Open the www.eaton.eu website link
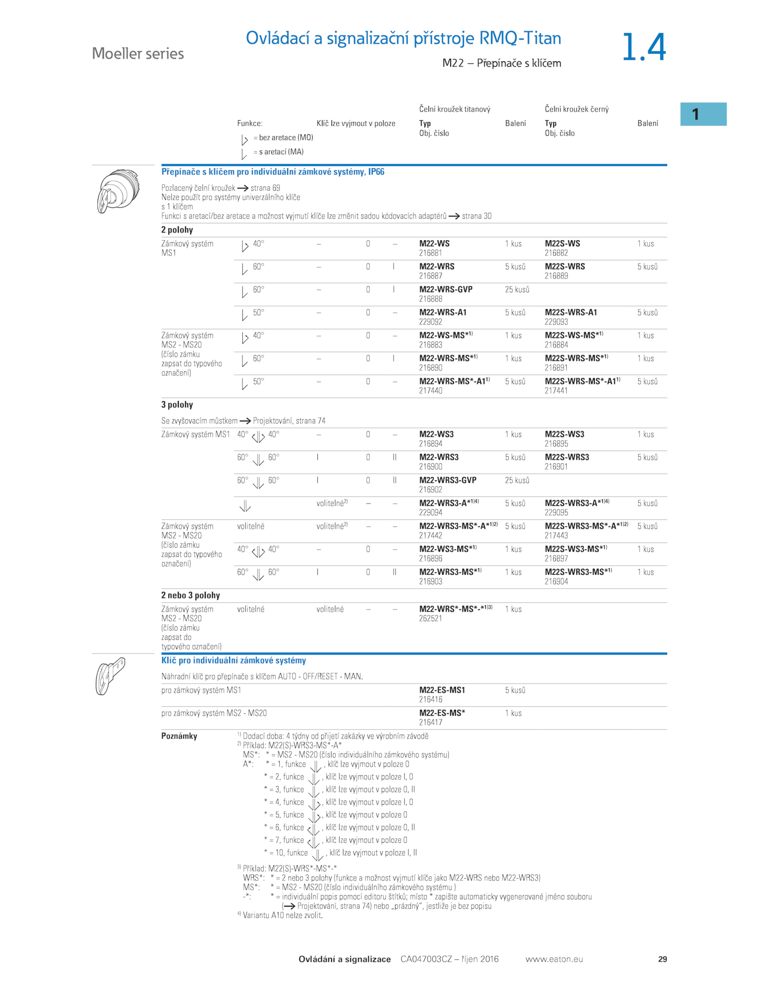This screenshot has width=759, height=983. coord(554,959)
